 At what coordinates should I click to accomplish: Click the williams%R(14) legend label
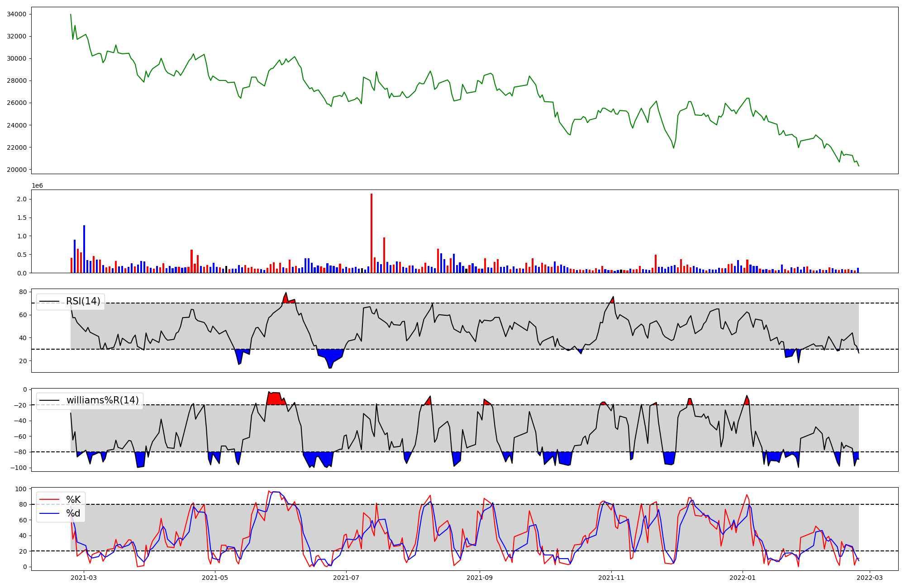(x=103, y=400)
